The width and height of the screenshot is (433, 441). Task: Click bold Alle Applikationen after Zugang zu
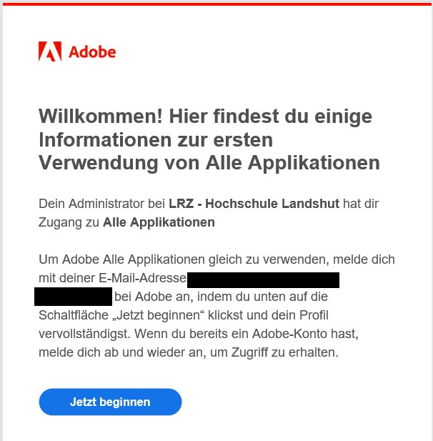click(x=159, y=222)
